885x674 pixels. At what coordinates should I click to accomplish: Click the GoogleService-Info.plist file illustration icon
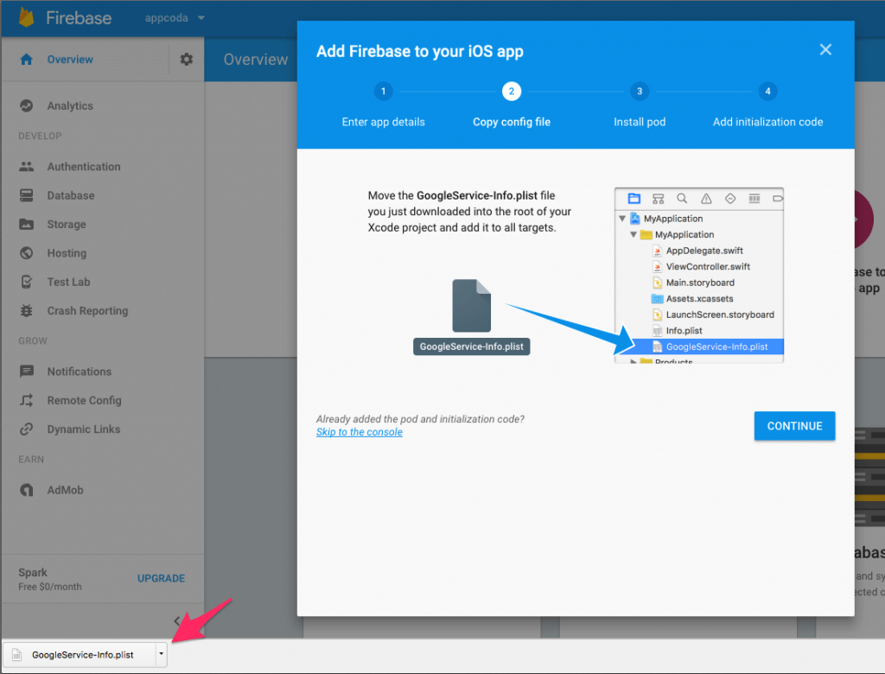tap(471, 305)
